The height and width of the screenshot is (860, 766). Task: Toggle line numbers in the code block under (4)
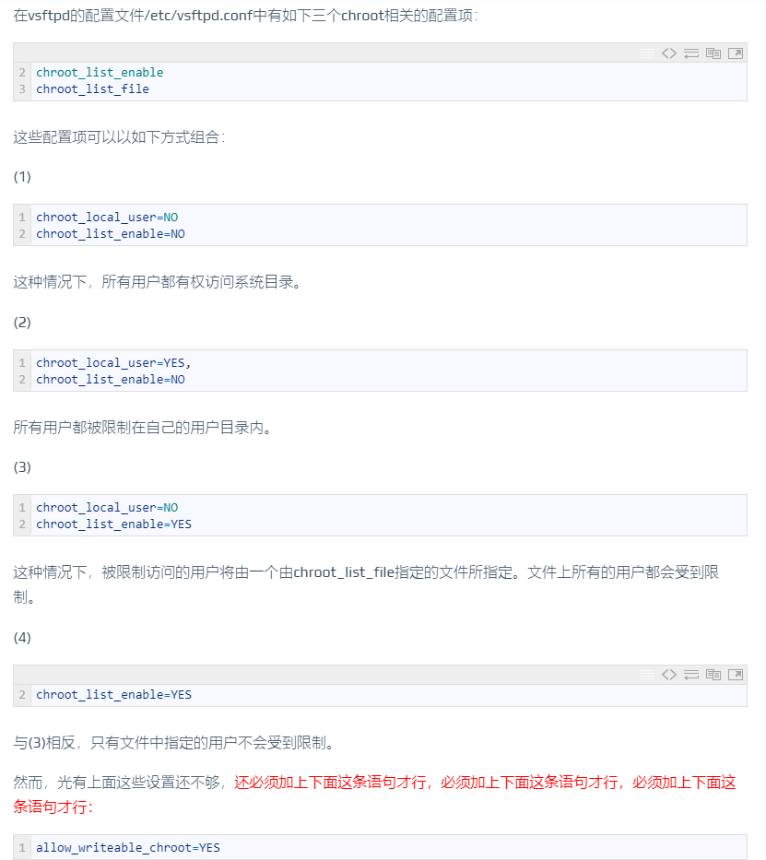[x=647, y=675]
